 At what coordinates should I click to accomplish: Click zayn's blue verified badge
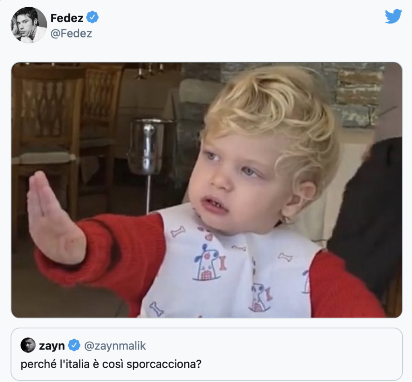[74, 345]
